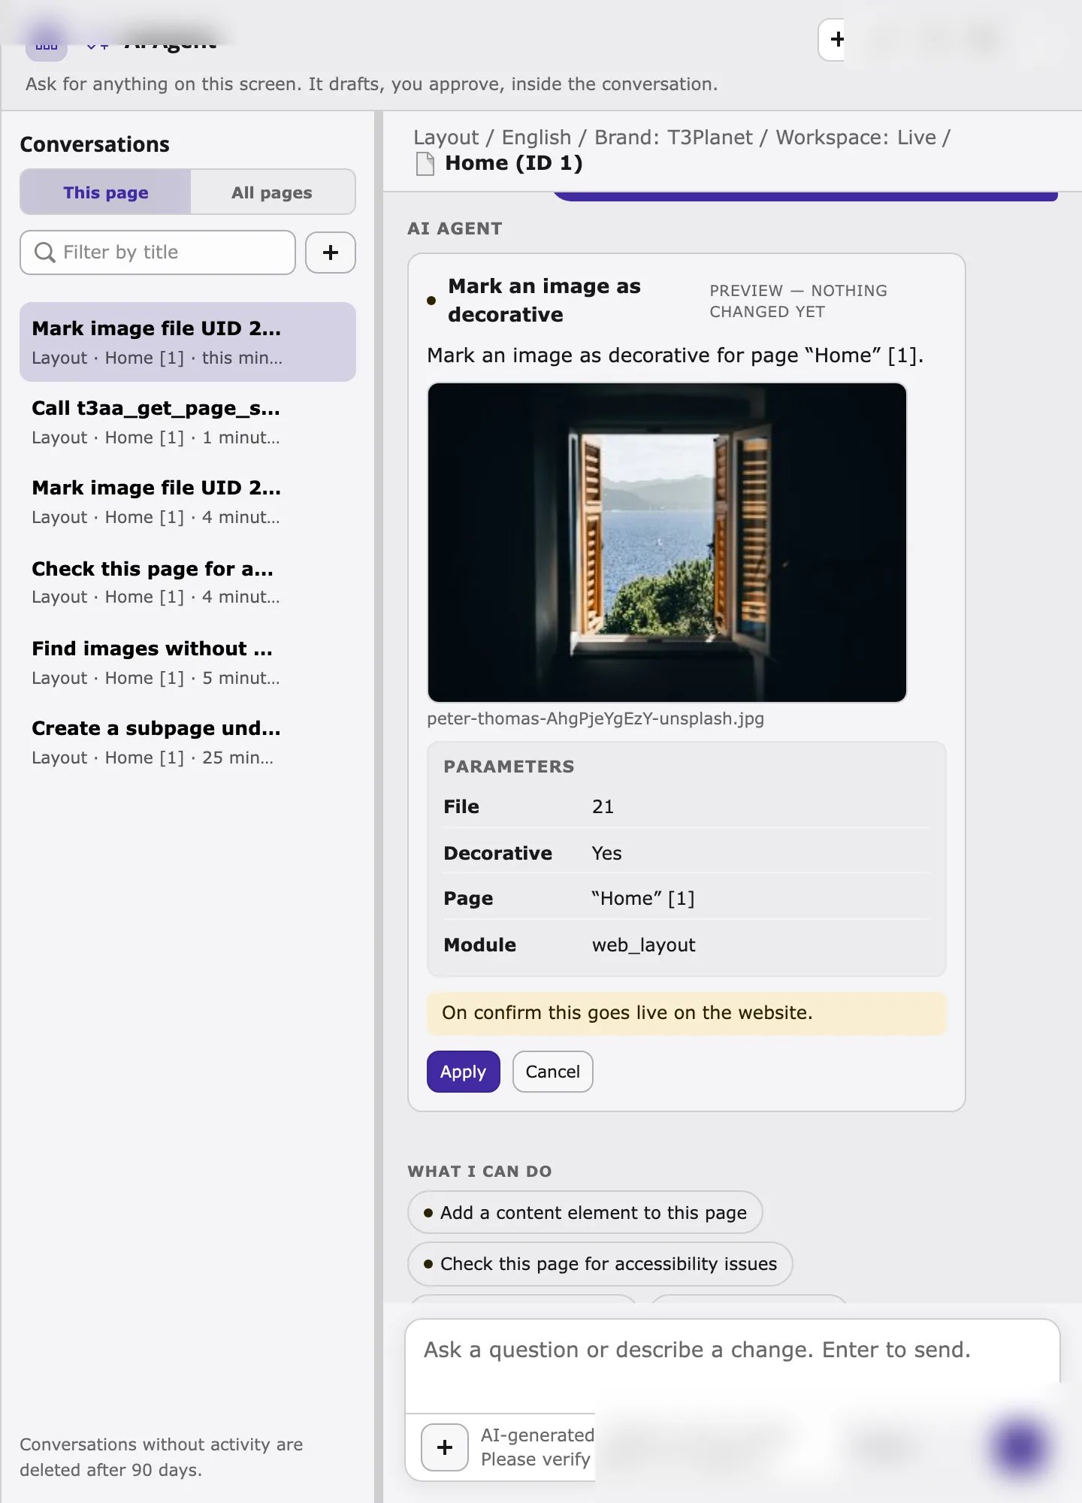This screenshot has height=1503, width=1082.
Task: Click the Decorative parameter value Yes
Action: 606,853
